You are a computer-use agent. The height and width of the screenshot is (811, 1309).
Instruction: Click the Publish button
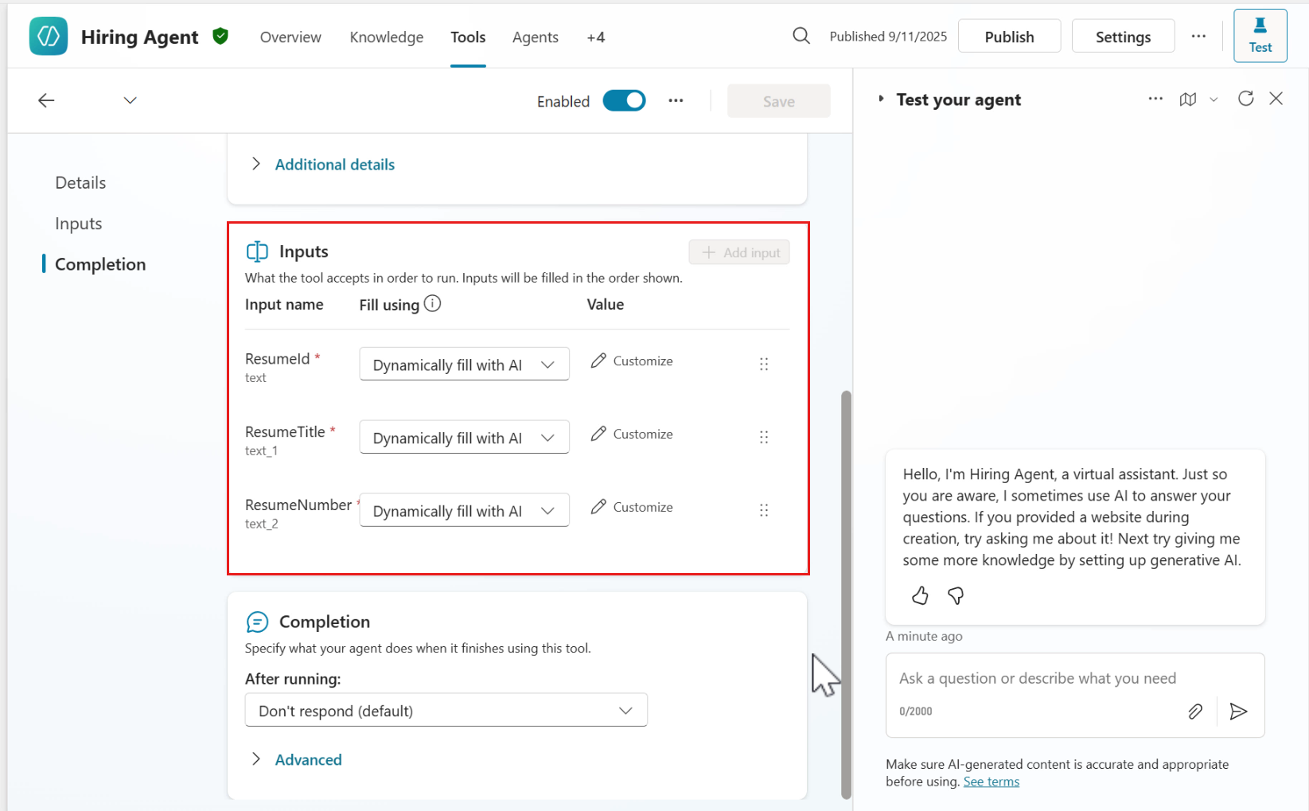point(1008,35)
